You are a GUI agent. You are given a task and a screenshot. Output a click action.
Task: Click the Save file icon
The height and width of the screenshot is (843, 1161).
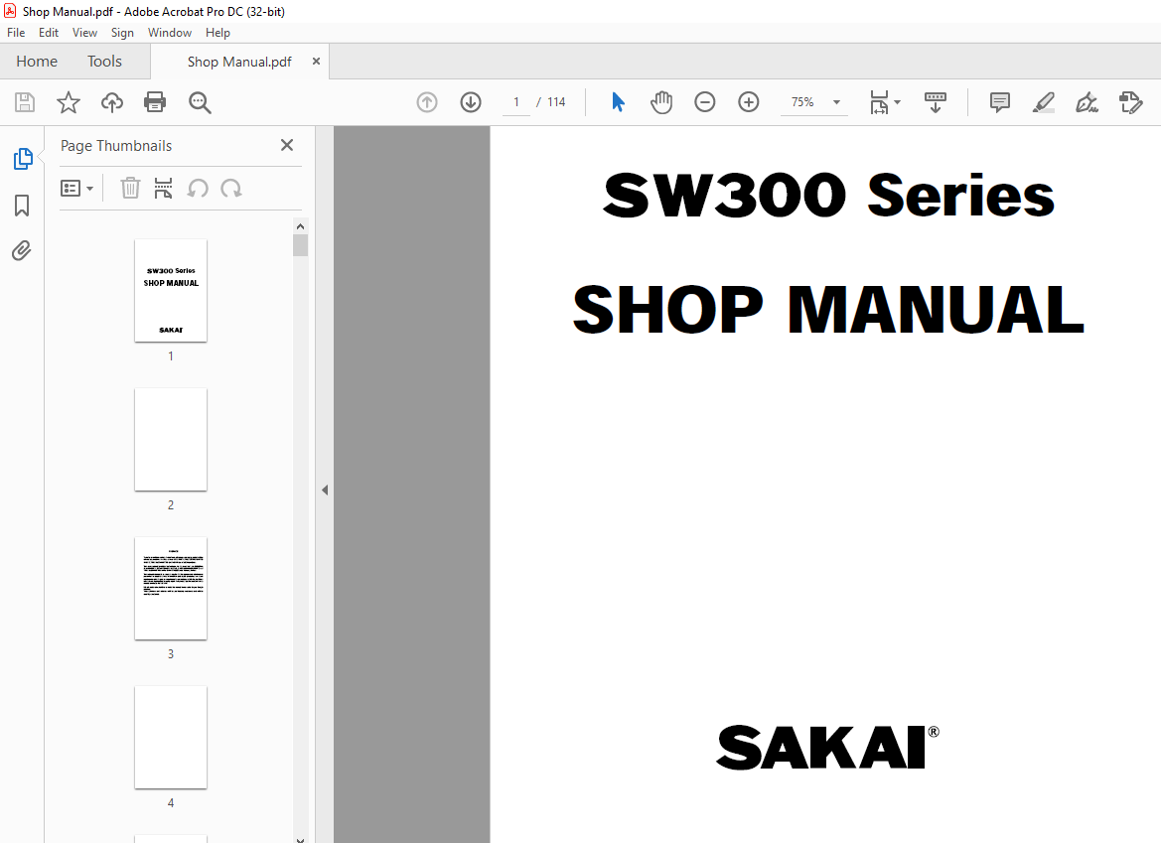tap(25, 102)
